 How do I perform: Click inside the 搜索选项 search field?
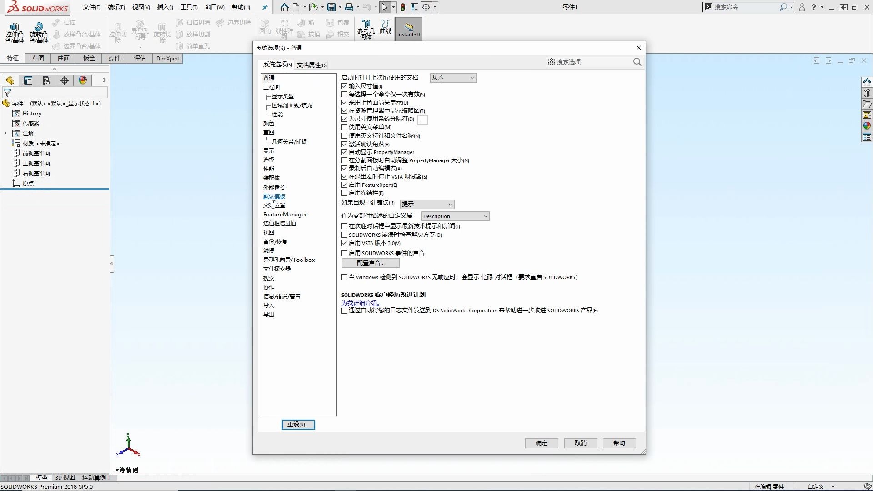(x=591, y=62)
